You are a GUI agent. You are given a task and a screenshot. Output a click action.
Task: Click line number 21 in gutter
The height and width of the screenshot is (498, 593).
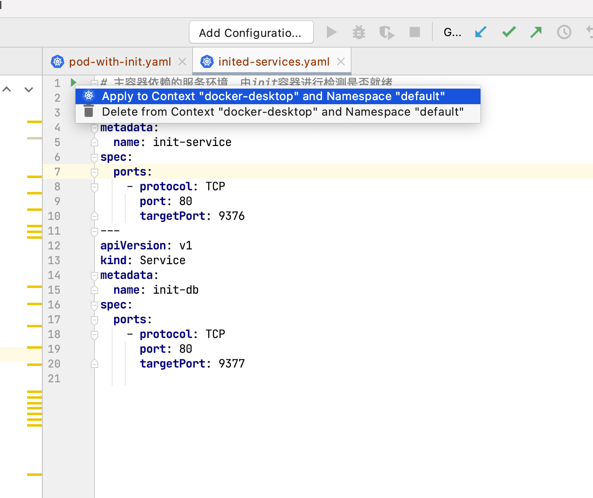coord(54,379)
